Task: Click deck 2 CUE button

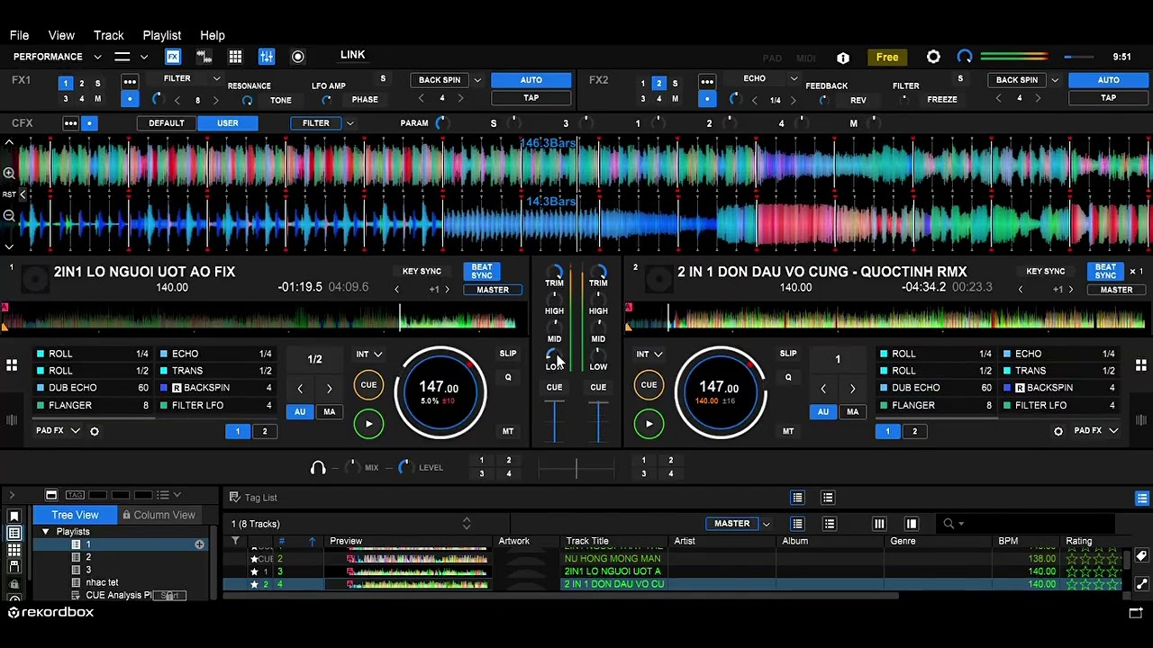Action: [x=649, y=385]
